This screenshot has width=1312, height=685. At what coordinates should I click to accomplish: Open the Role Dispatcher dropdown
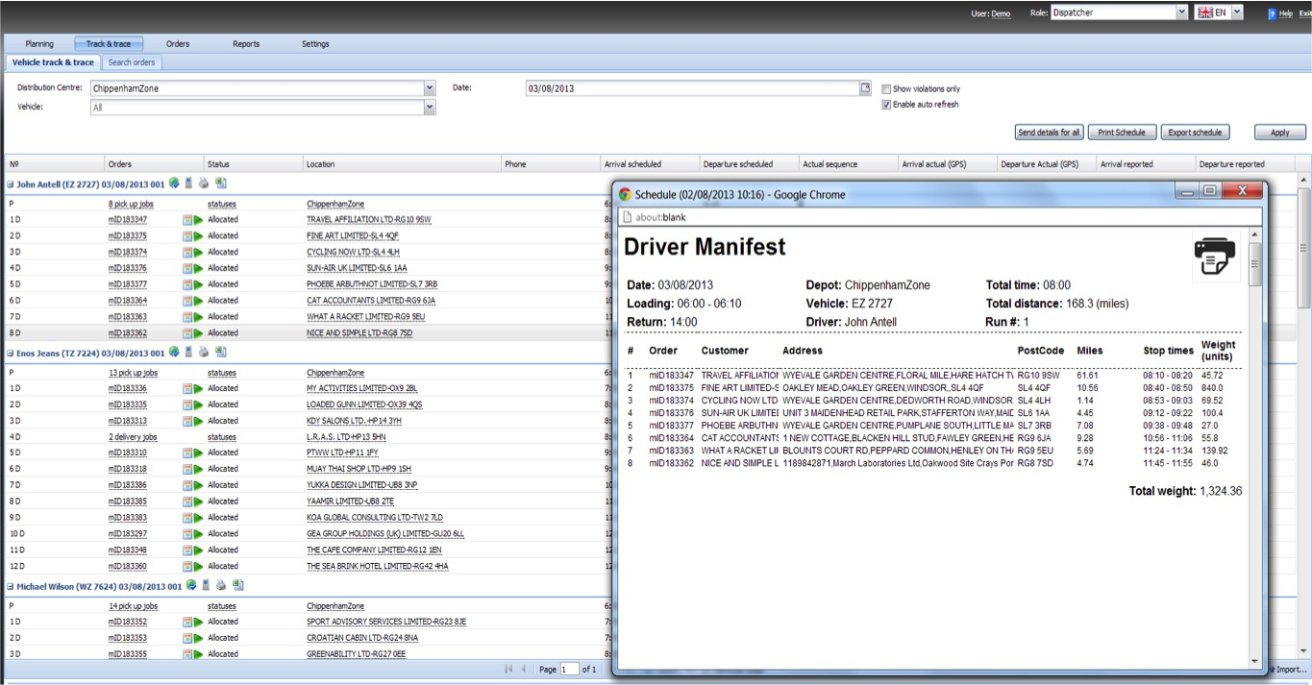tap(1181, 12)
